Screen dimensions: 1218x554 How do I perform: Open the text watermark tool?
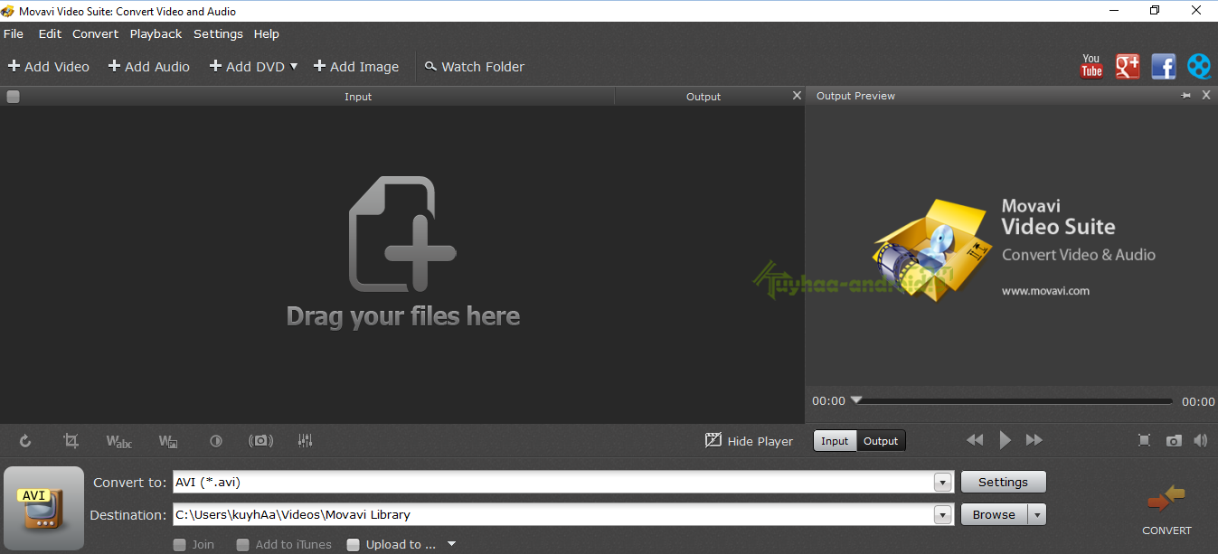[118, 441]
